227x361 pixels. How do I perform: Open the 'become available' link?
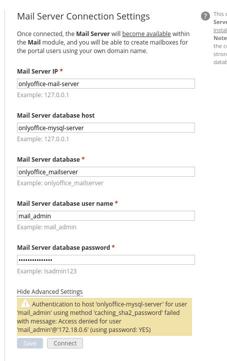click(146, 34)
